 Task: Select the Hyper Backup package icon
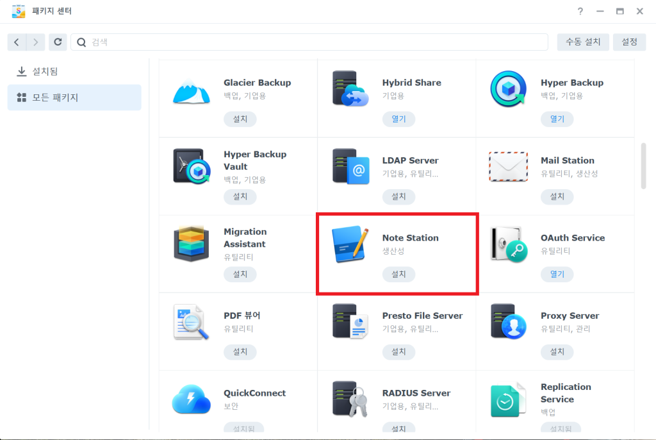(x=508, y=89)
